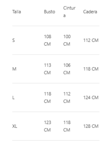This screenshot has height=141, width=111.
Task: Click the Cintura column header
Action: point(69,12)
